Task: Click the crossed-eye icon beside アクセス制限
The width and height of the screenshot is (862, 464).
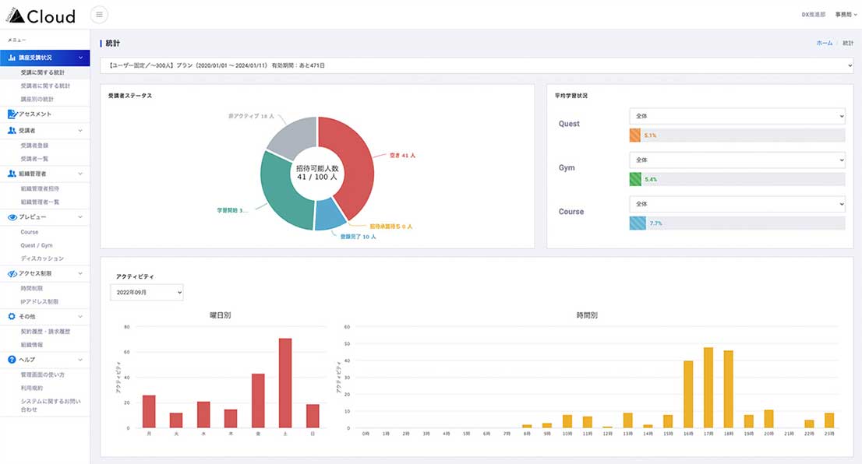Action: click(12, 273)
